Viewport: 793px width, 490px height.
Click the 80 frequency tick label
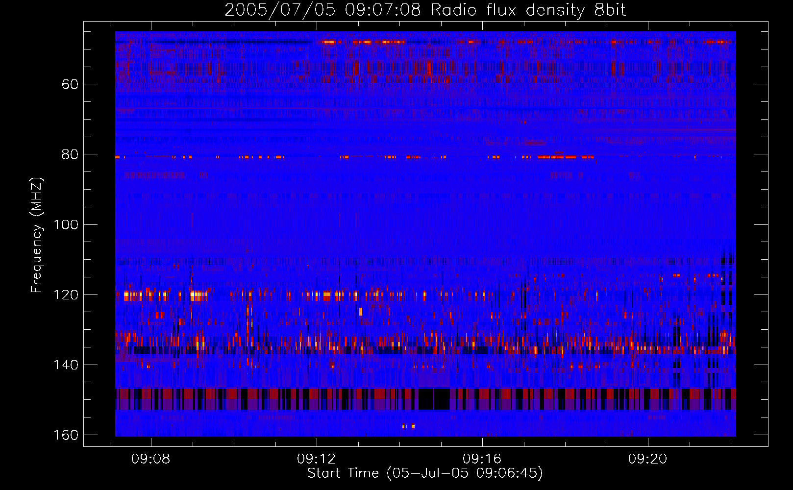(x=70, y=154)
